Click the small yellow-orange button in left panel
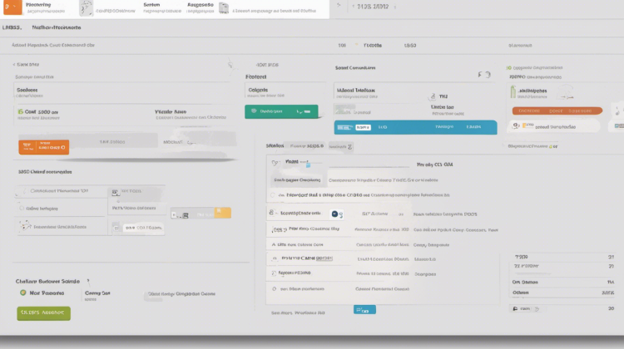The width and height of the screenshot is (624, 349). (x=223, y=213)
